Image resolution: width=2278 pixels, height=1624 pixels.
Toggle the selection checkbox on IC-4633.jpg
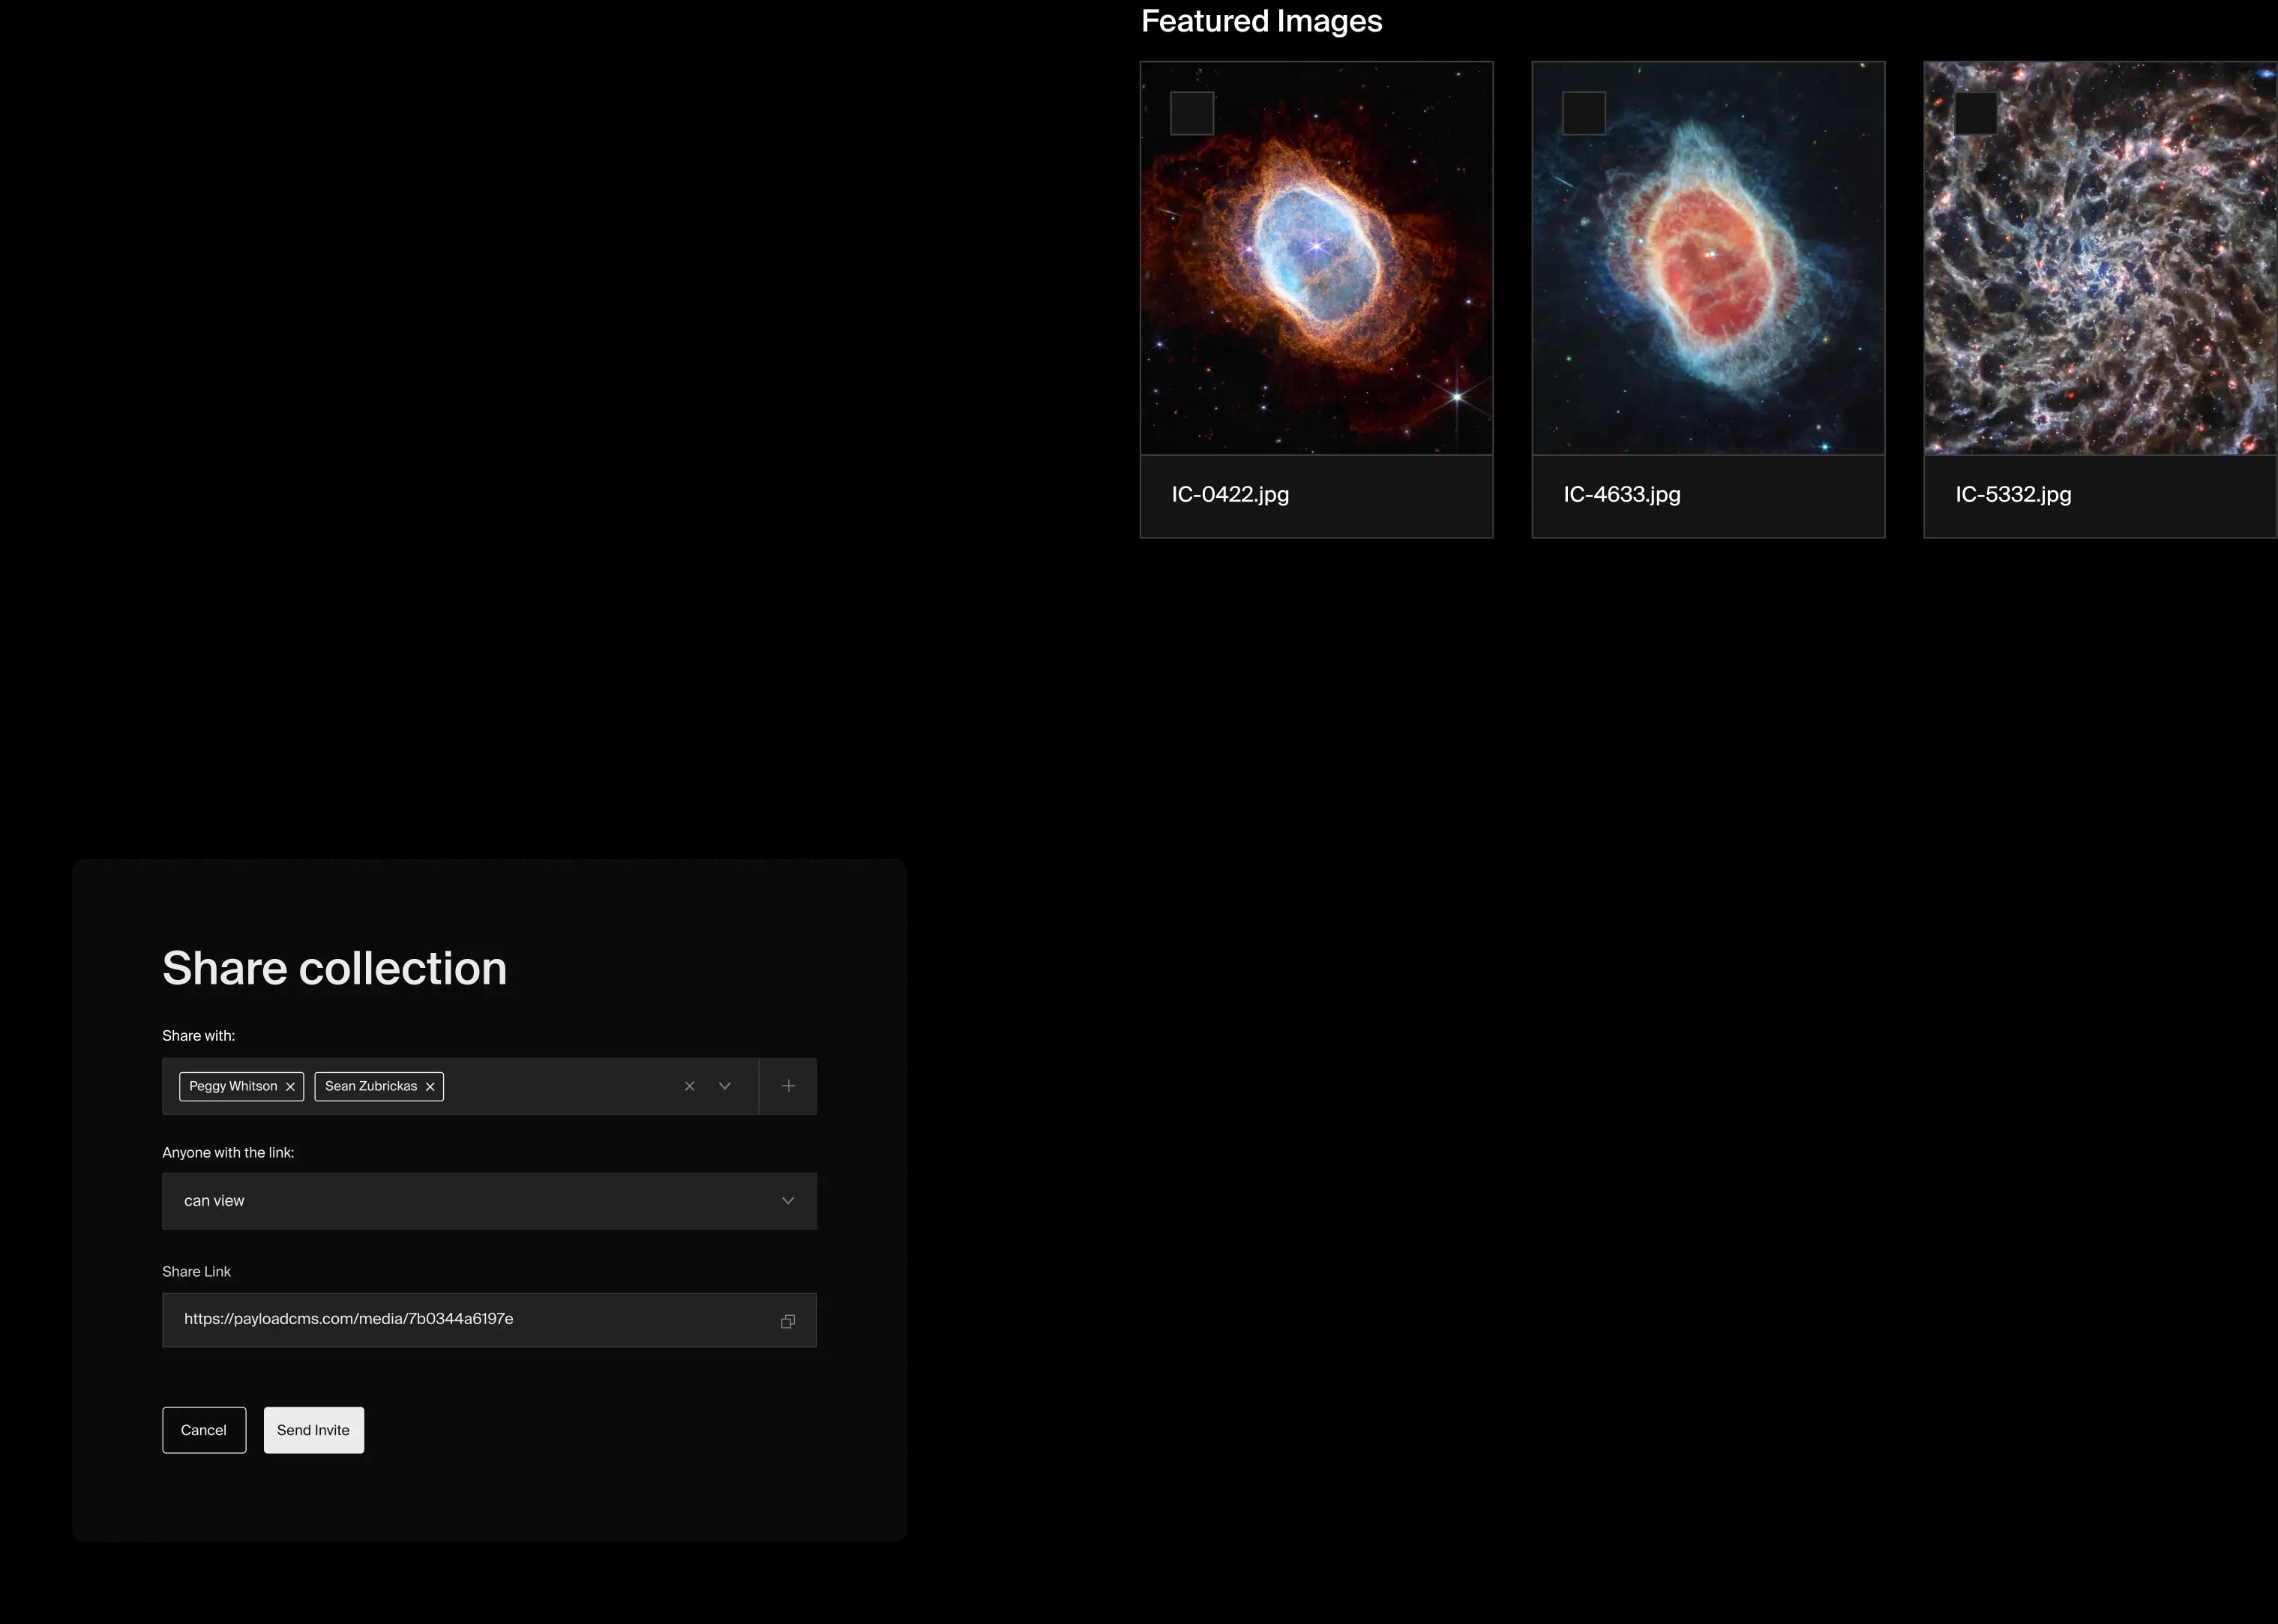tap(1583, 113)
